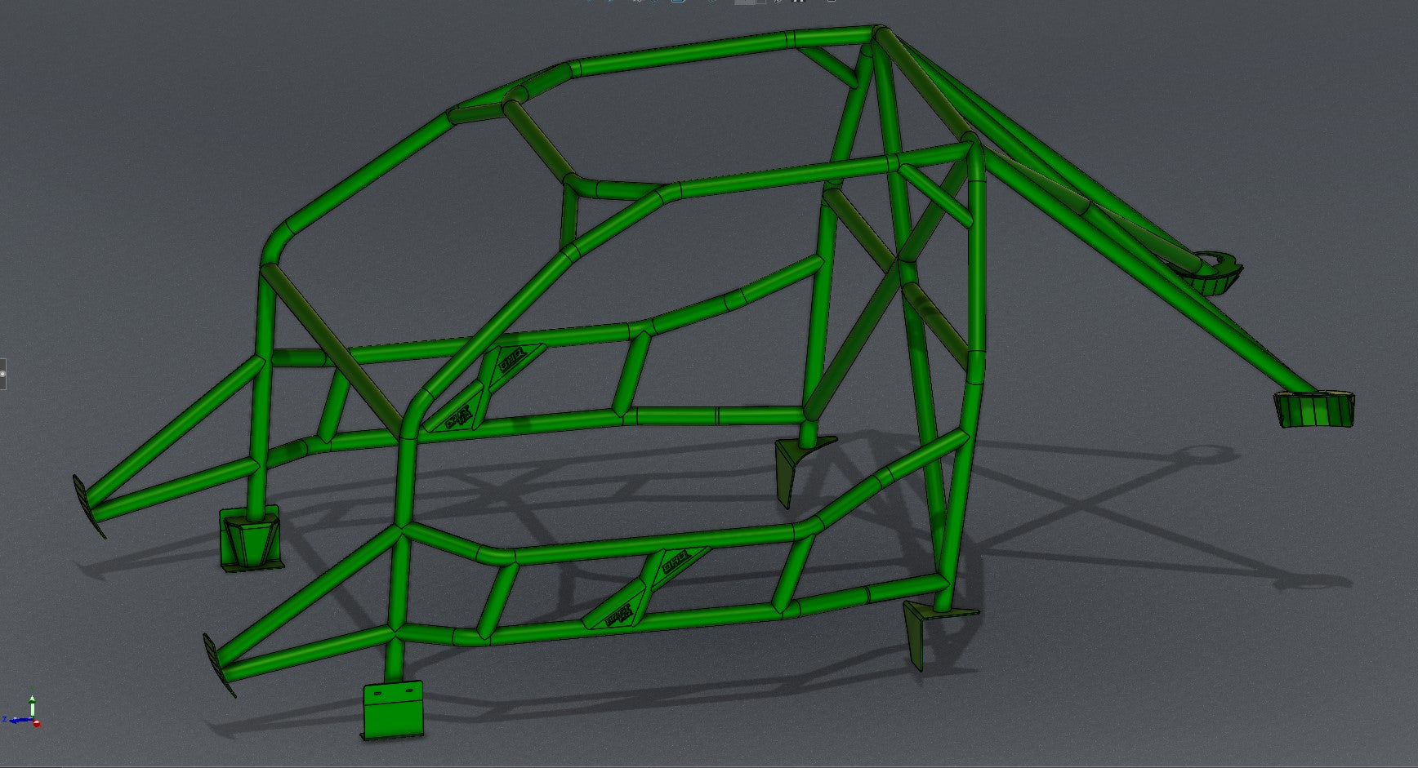Click the circular checkmark toggle on the left edge
The width and height of the screenshot is (1418, 768).
click(2, 373)
